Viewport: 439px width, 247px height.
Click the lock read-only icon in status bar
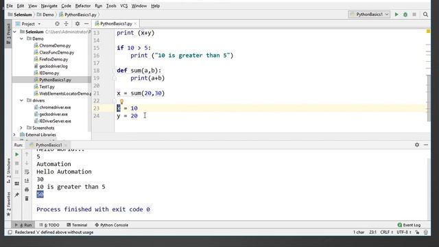[417, 232]
